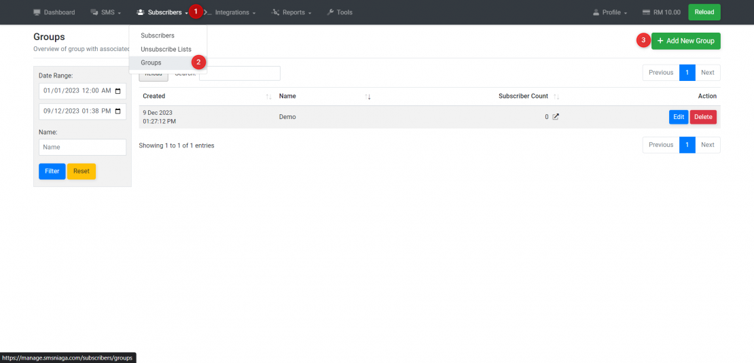
Task: Expand the SMS dropdown menu
Action: (x=105, y=12)
